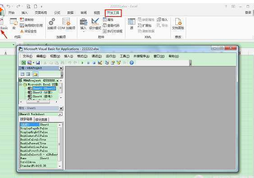Click the View Microsoft Excel icon
The image size is (254, 178).
click(24, 63)
